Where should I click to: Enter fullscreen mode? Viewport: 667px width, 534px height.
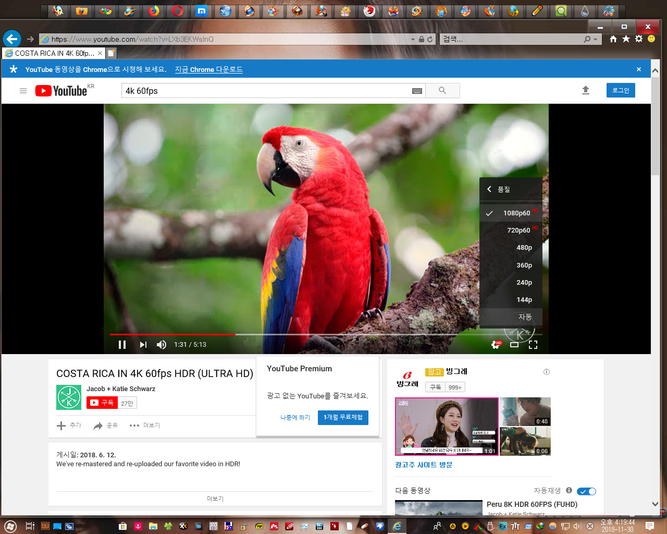click(533, 345)
